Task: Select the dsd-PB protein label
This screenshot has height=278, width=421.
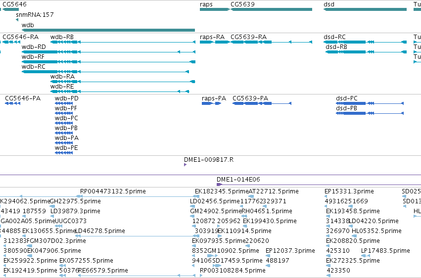Action: (x=346, y=108)
